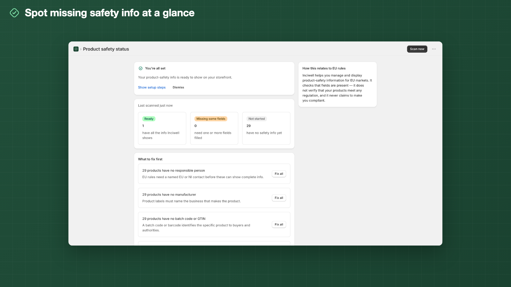Image resolution: width=511 pixels, height=287 pixels.
Task: Click the What to fix first heading
Action: (150, 159)
